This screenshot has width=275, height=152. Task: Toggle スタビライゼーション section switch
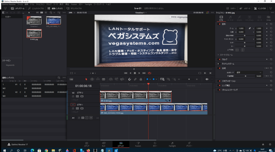point(219,81)
